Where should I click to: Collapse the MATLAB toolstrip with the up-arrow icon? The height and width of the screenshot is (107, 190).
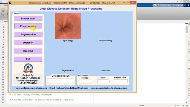pyautogui.click(x=189, y=5)
